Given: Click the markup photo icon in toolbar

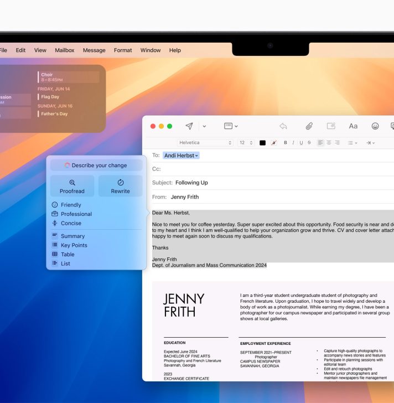Looking at the screenshot, I should tap(331, 126).
